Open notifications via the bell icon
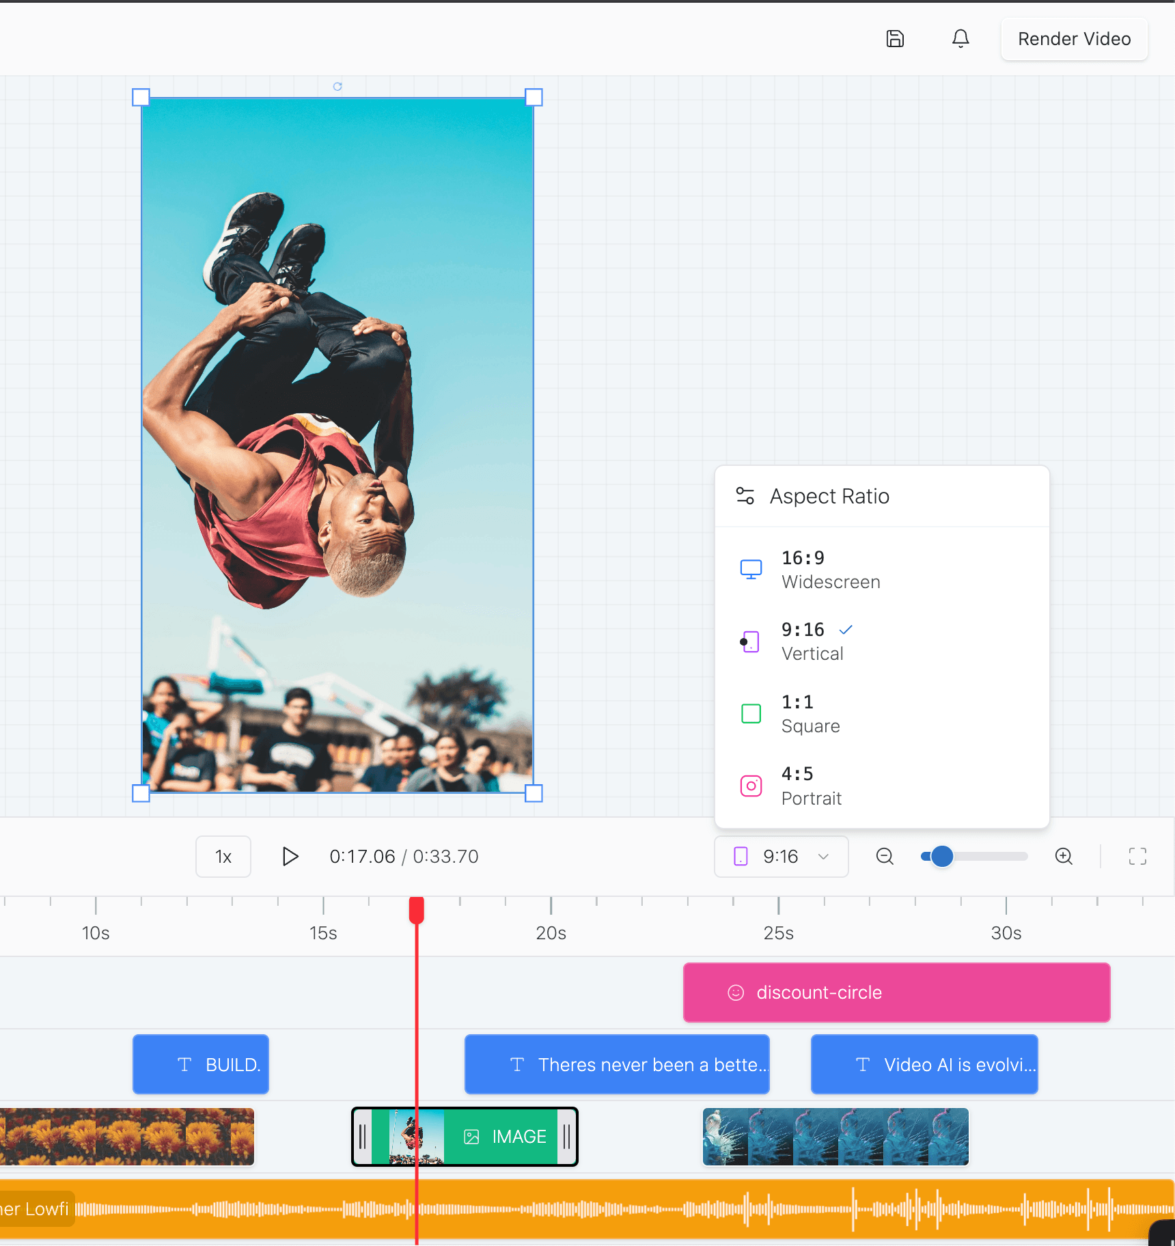The width and height of the screenshot is (1175, 1246). click(x=960, y=39)
